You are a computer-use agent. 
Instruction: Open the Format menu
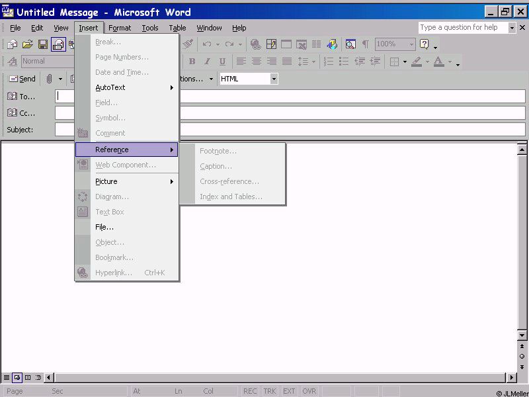coord(120,28)
